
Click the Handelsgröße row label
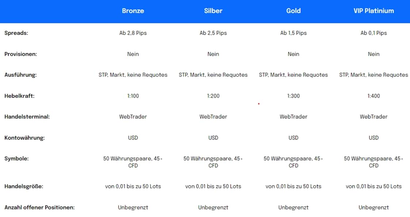pyautogui.click(x=24, y=186)
